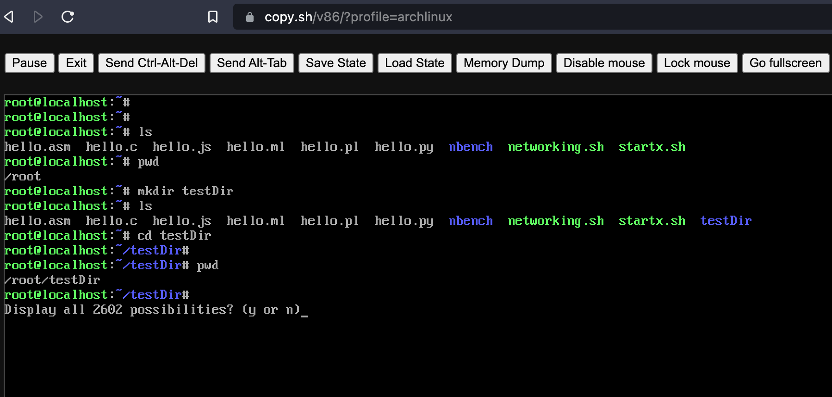
Task: Click the 'cd testDir' command text
Action: point(174,236)
